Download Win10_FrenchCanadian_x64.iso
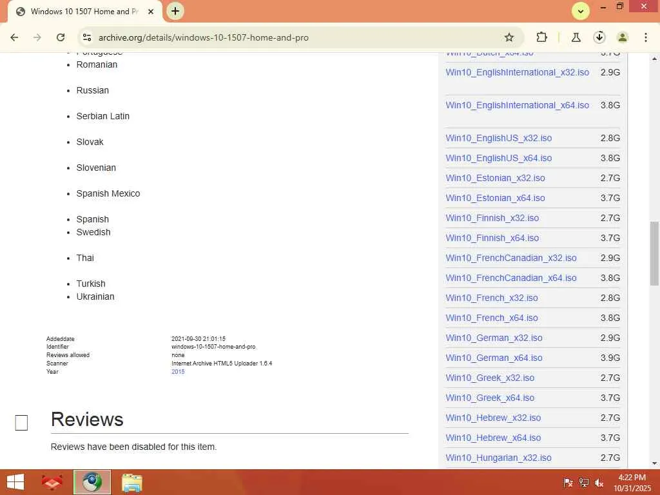Screen dimensions: 660x495 pos(511,278)
